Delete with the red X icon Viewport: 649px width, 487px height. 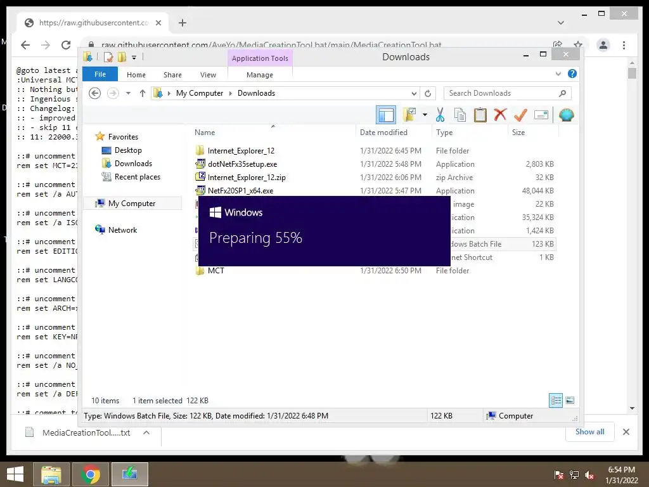click(x=500, y=115)
